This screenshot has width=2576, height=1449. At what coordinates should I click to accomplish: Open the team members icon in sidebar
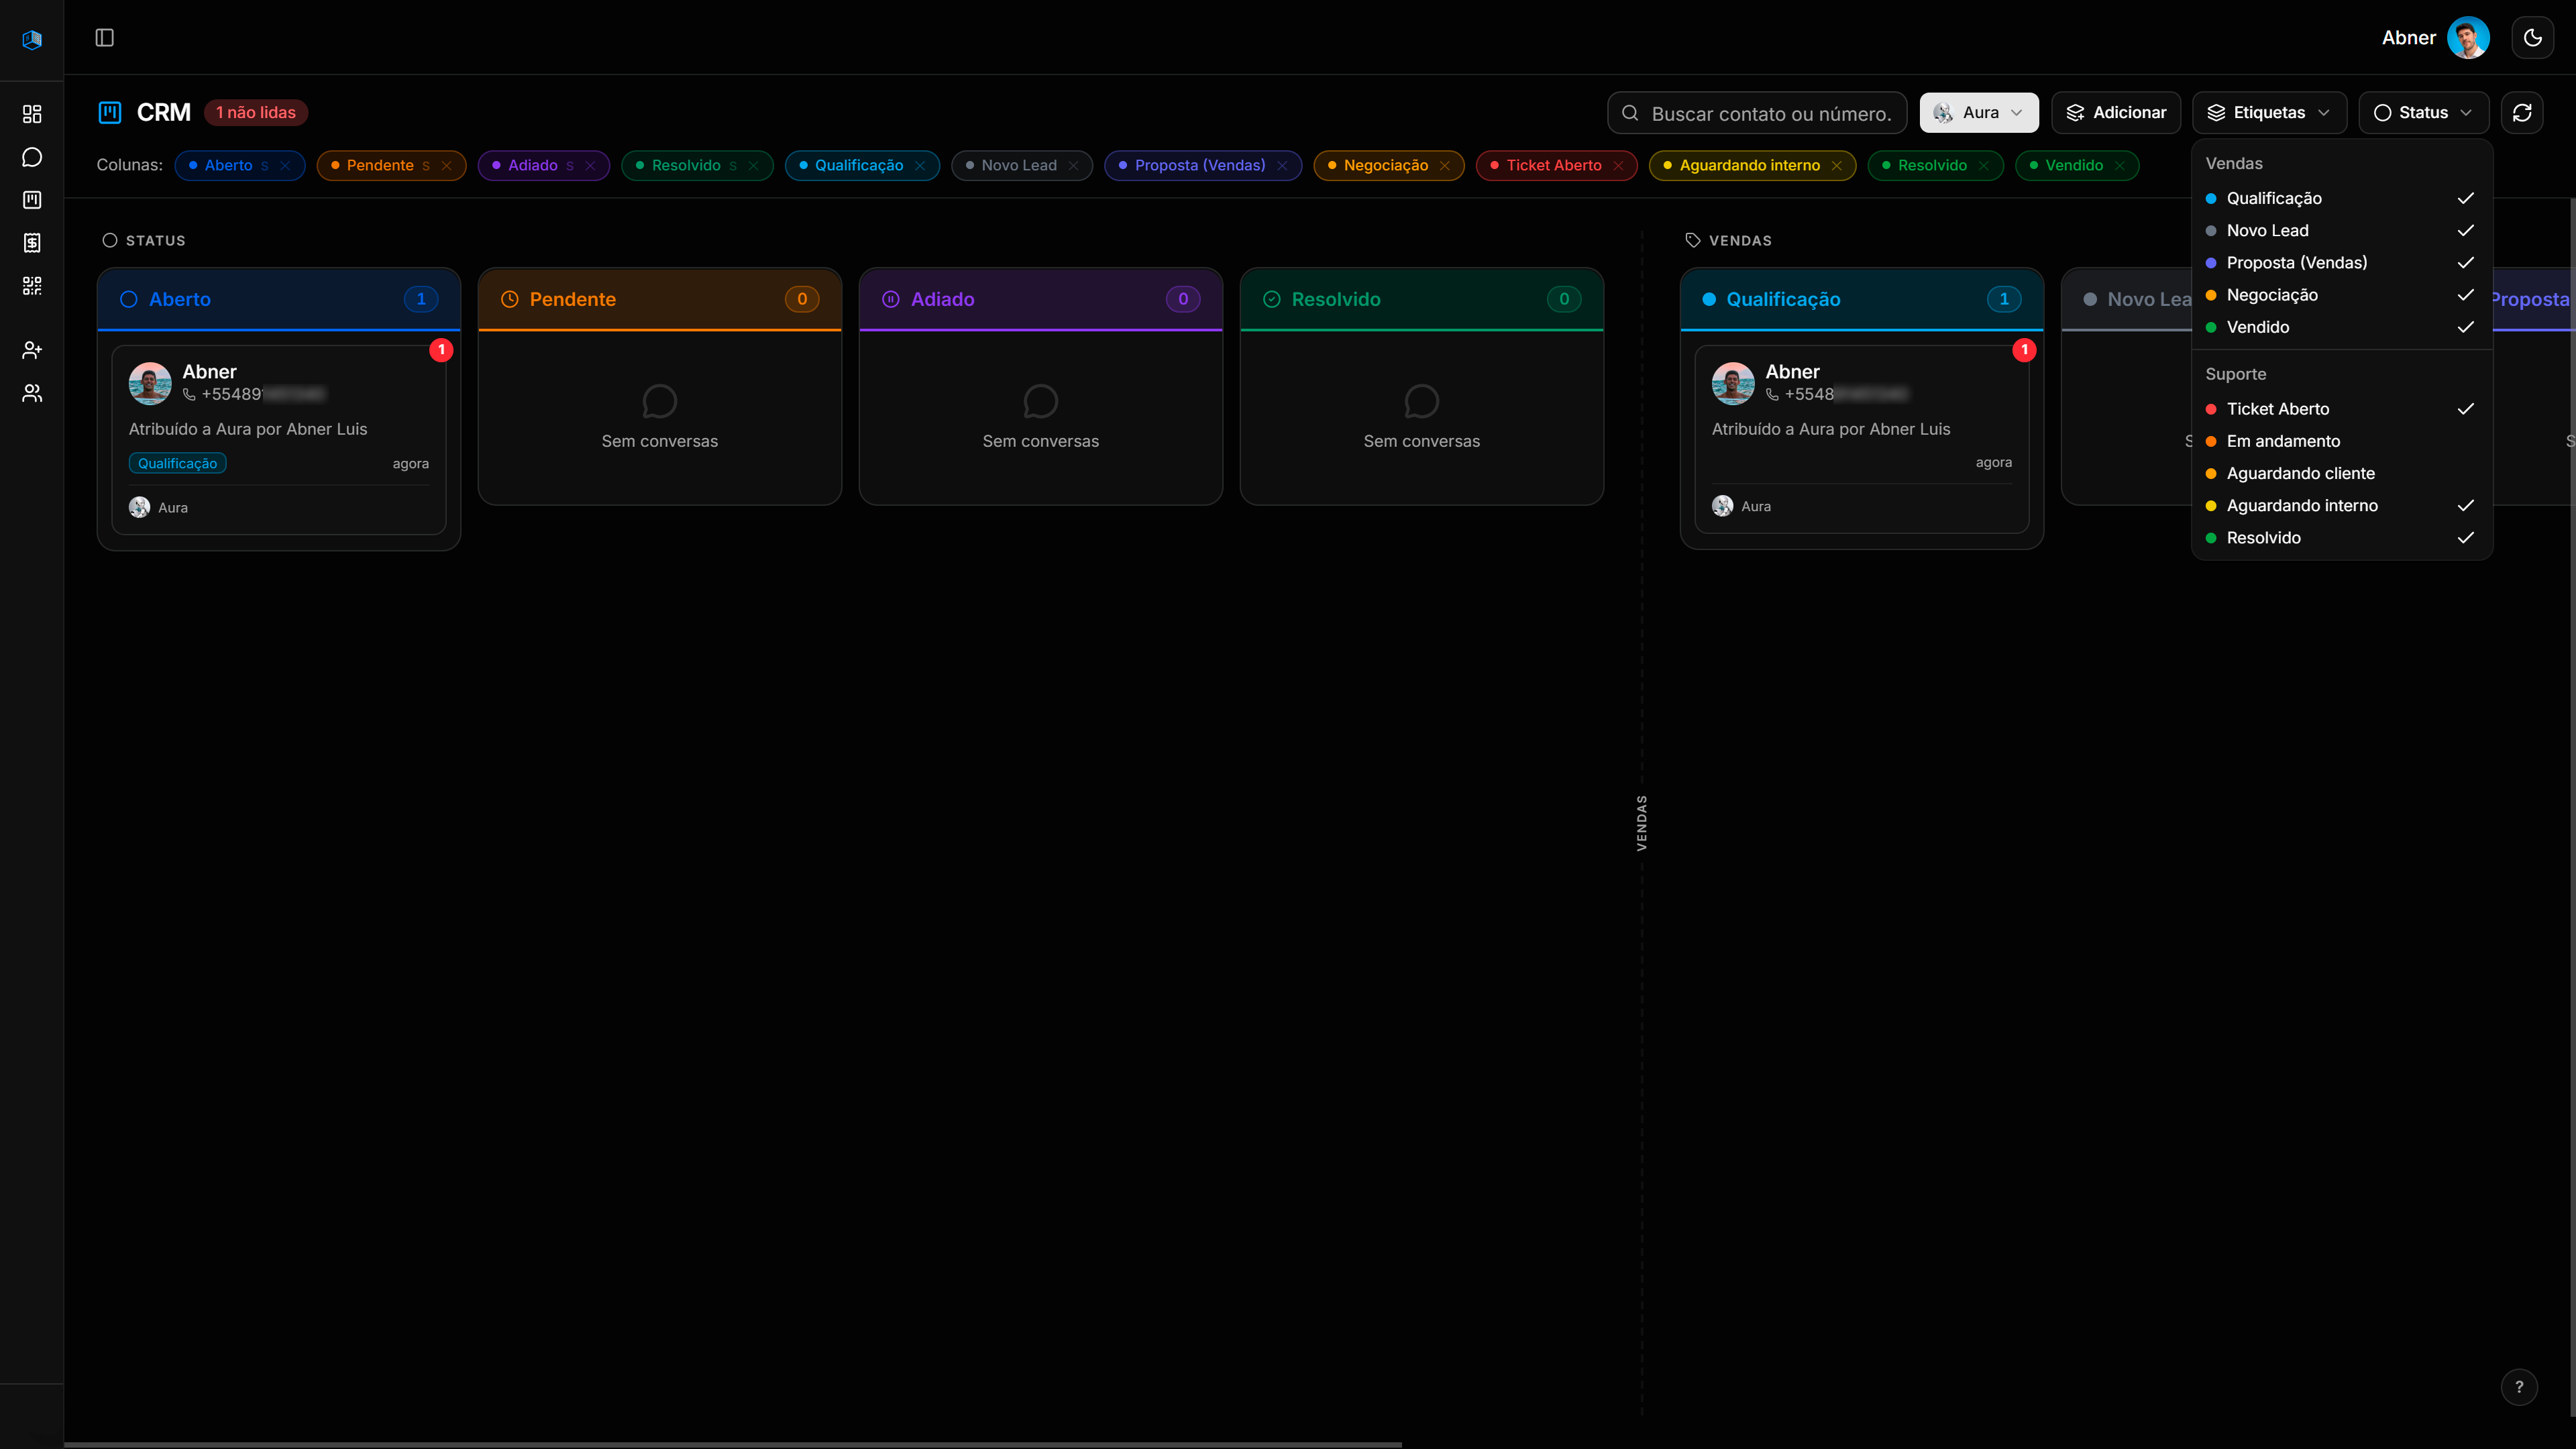tap(32, 393)
